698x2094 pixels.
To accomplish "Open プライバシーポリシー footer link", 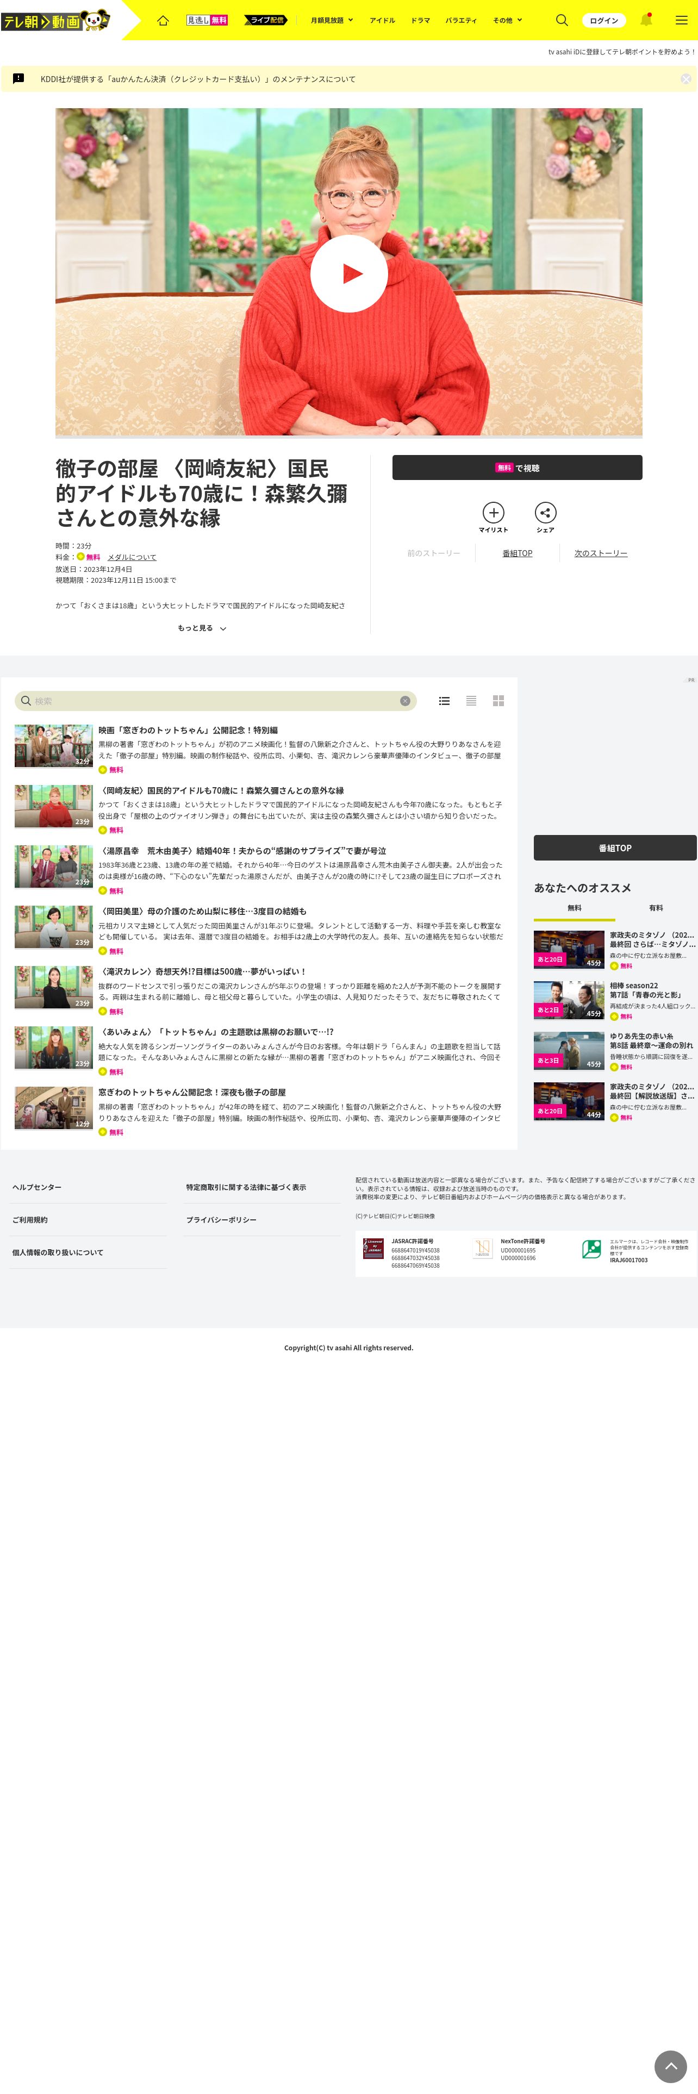I will (x=221, y=1219).
